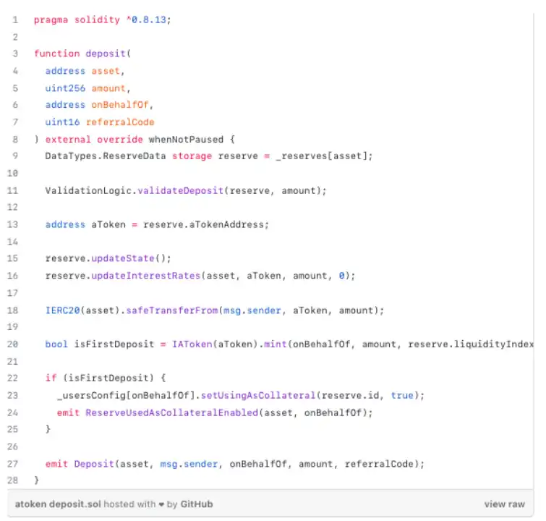This screenshot has height=521, width=546.
Task: Open the GitHub link in footer
Action: pos(197,504)
